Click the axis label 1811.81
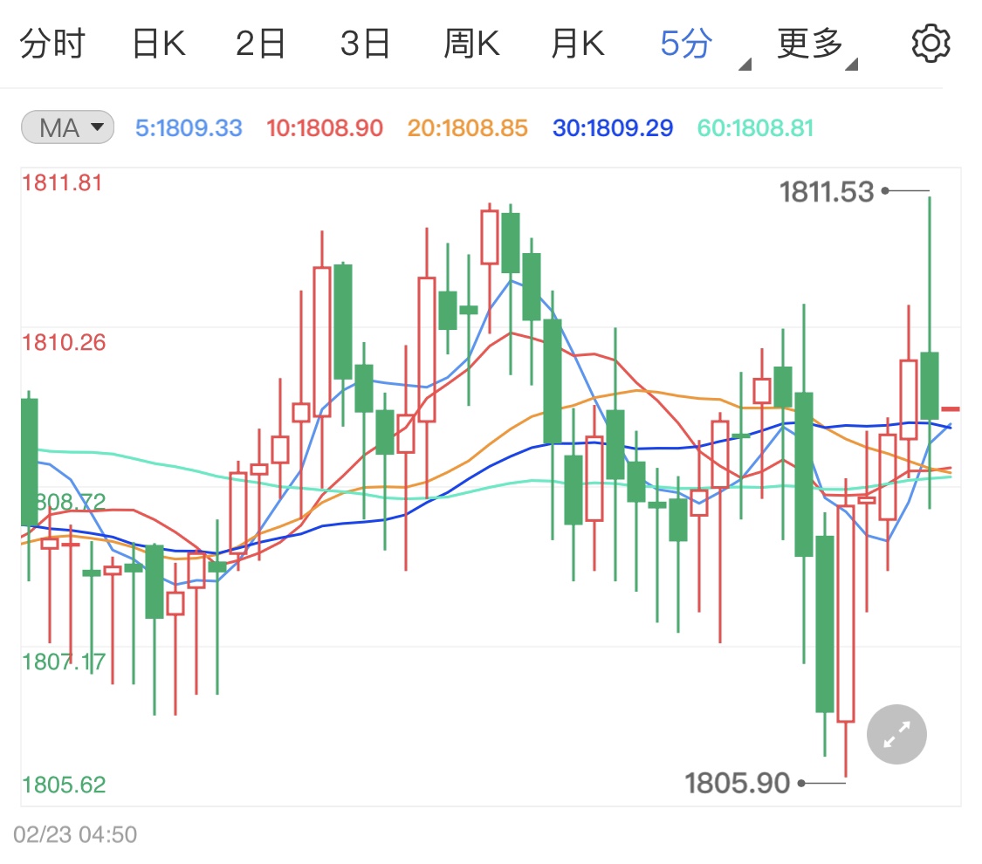This screenshot has height=864, width=982. 61,182
